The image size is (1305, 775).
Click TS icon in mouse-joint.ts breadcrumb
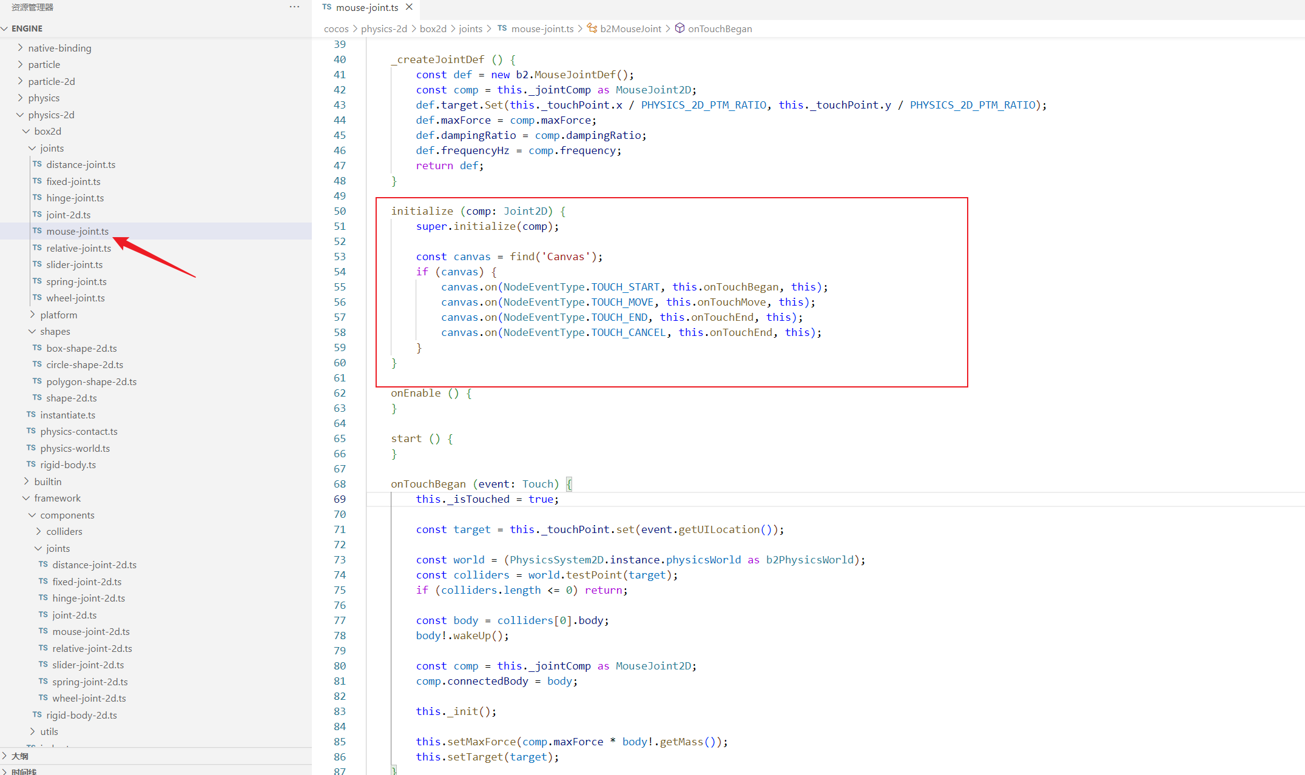502,29
